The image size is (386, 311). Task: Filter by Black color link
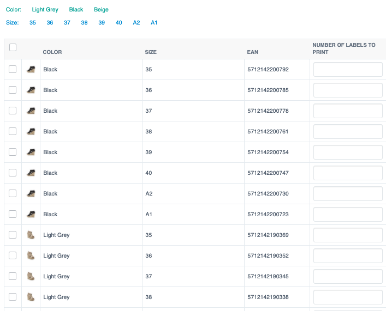(x=76, y=10)
